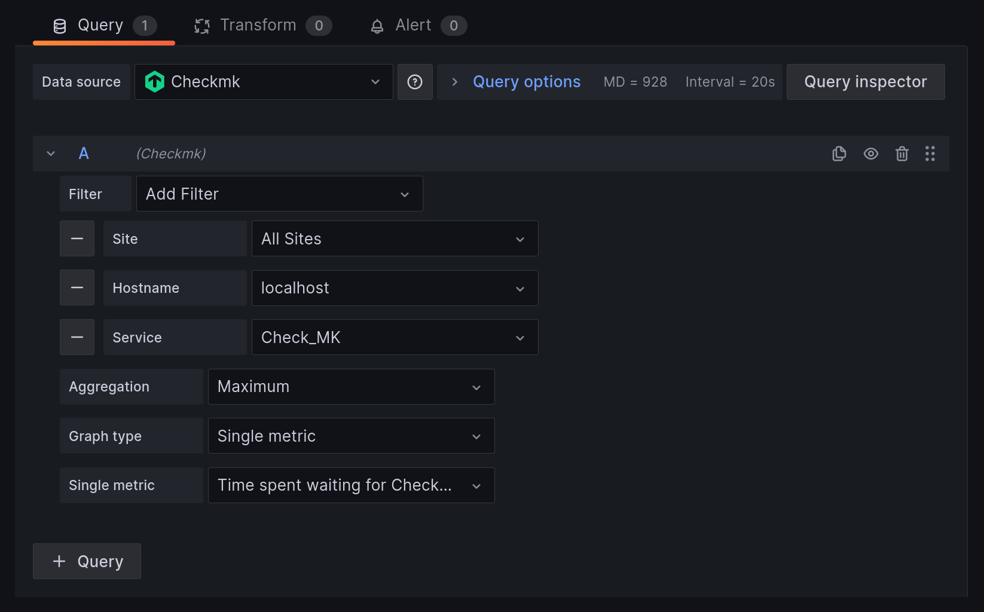Click the drag handle of query A

pos(930,154)
